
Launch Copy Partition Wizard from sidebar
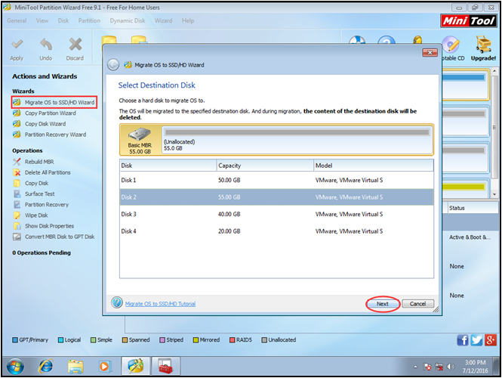coord(45,113)
